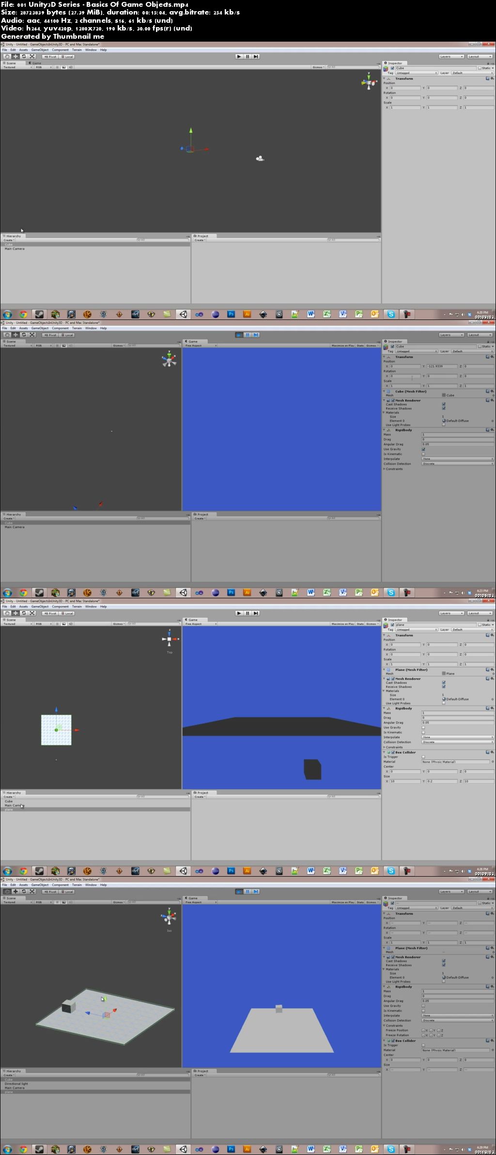Toggle Static checkbox in full-width Scene view frame
The width and height of the screenshot is (496, 1155).
[x=480, y=68]
